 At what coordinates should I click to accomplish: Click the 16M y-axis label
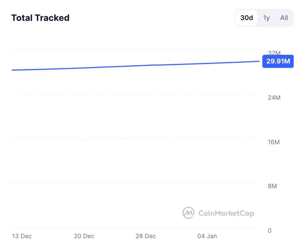[x=274, y=142]
